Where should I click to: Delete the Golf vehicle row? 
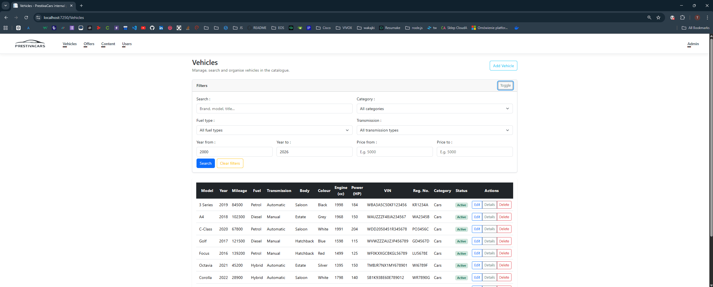504,241
